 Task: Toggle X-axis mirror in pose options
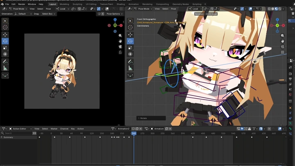tap(102, 14)
